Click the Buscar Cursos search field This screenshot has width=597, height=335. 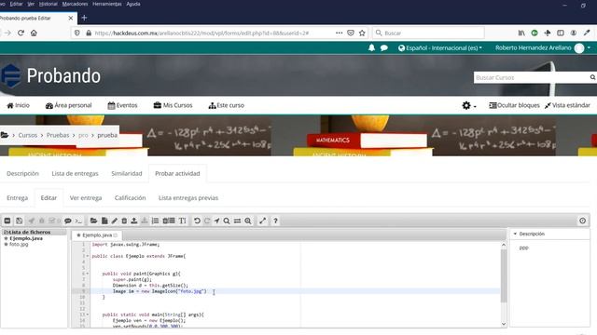[x=531, y=77]
